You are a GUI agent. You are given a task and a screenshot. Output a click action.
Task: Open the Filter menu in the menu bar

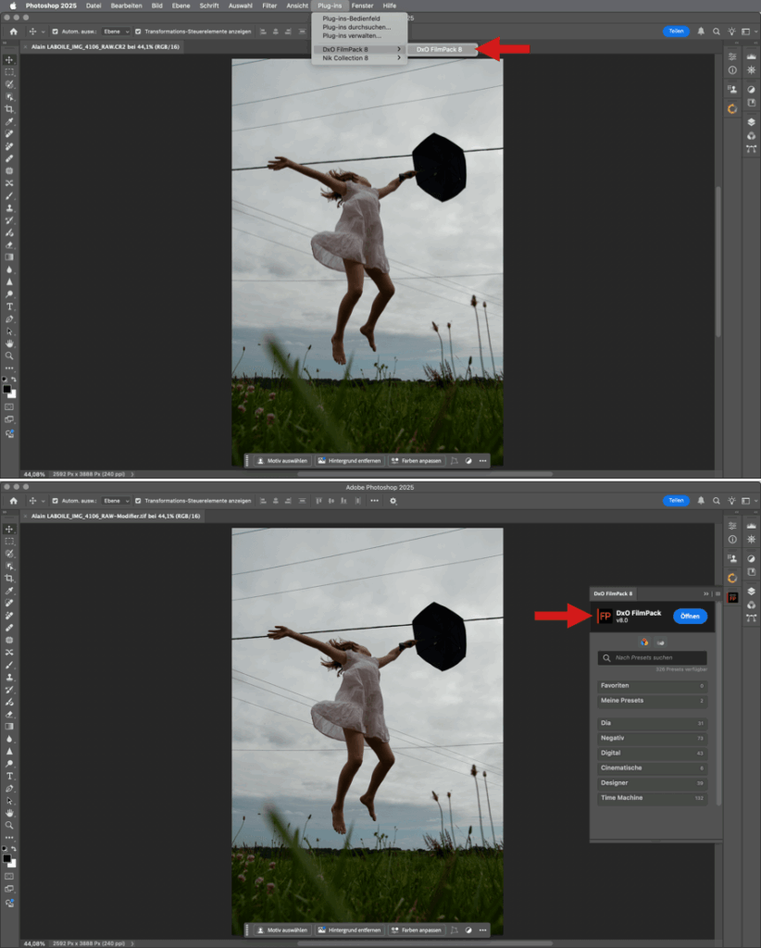click(269, 6)
